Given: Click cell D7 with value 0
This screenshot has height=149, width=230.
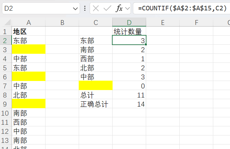Looking at the screenshot, I should 129,86.
